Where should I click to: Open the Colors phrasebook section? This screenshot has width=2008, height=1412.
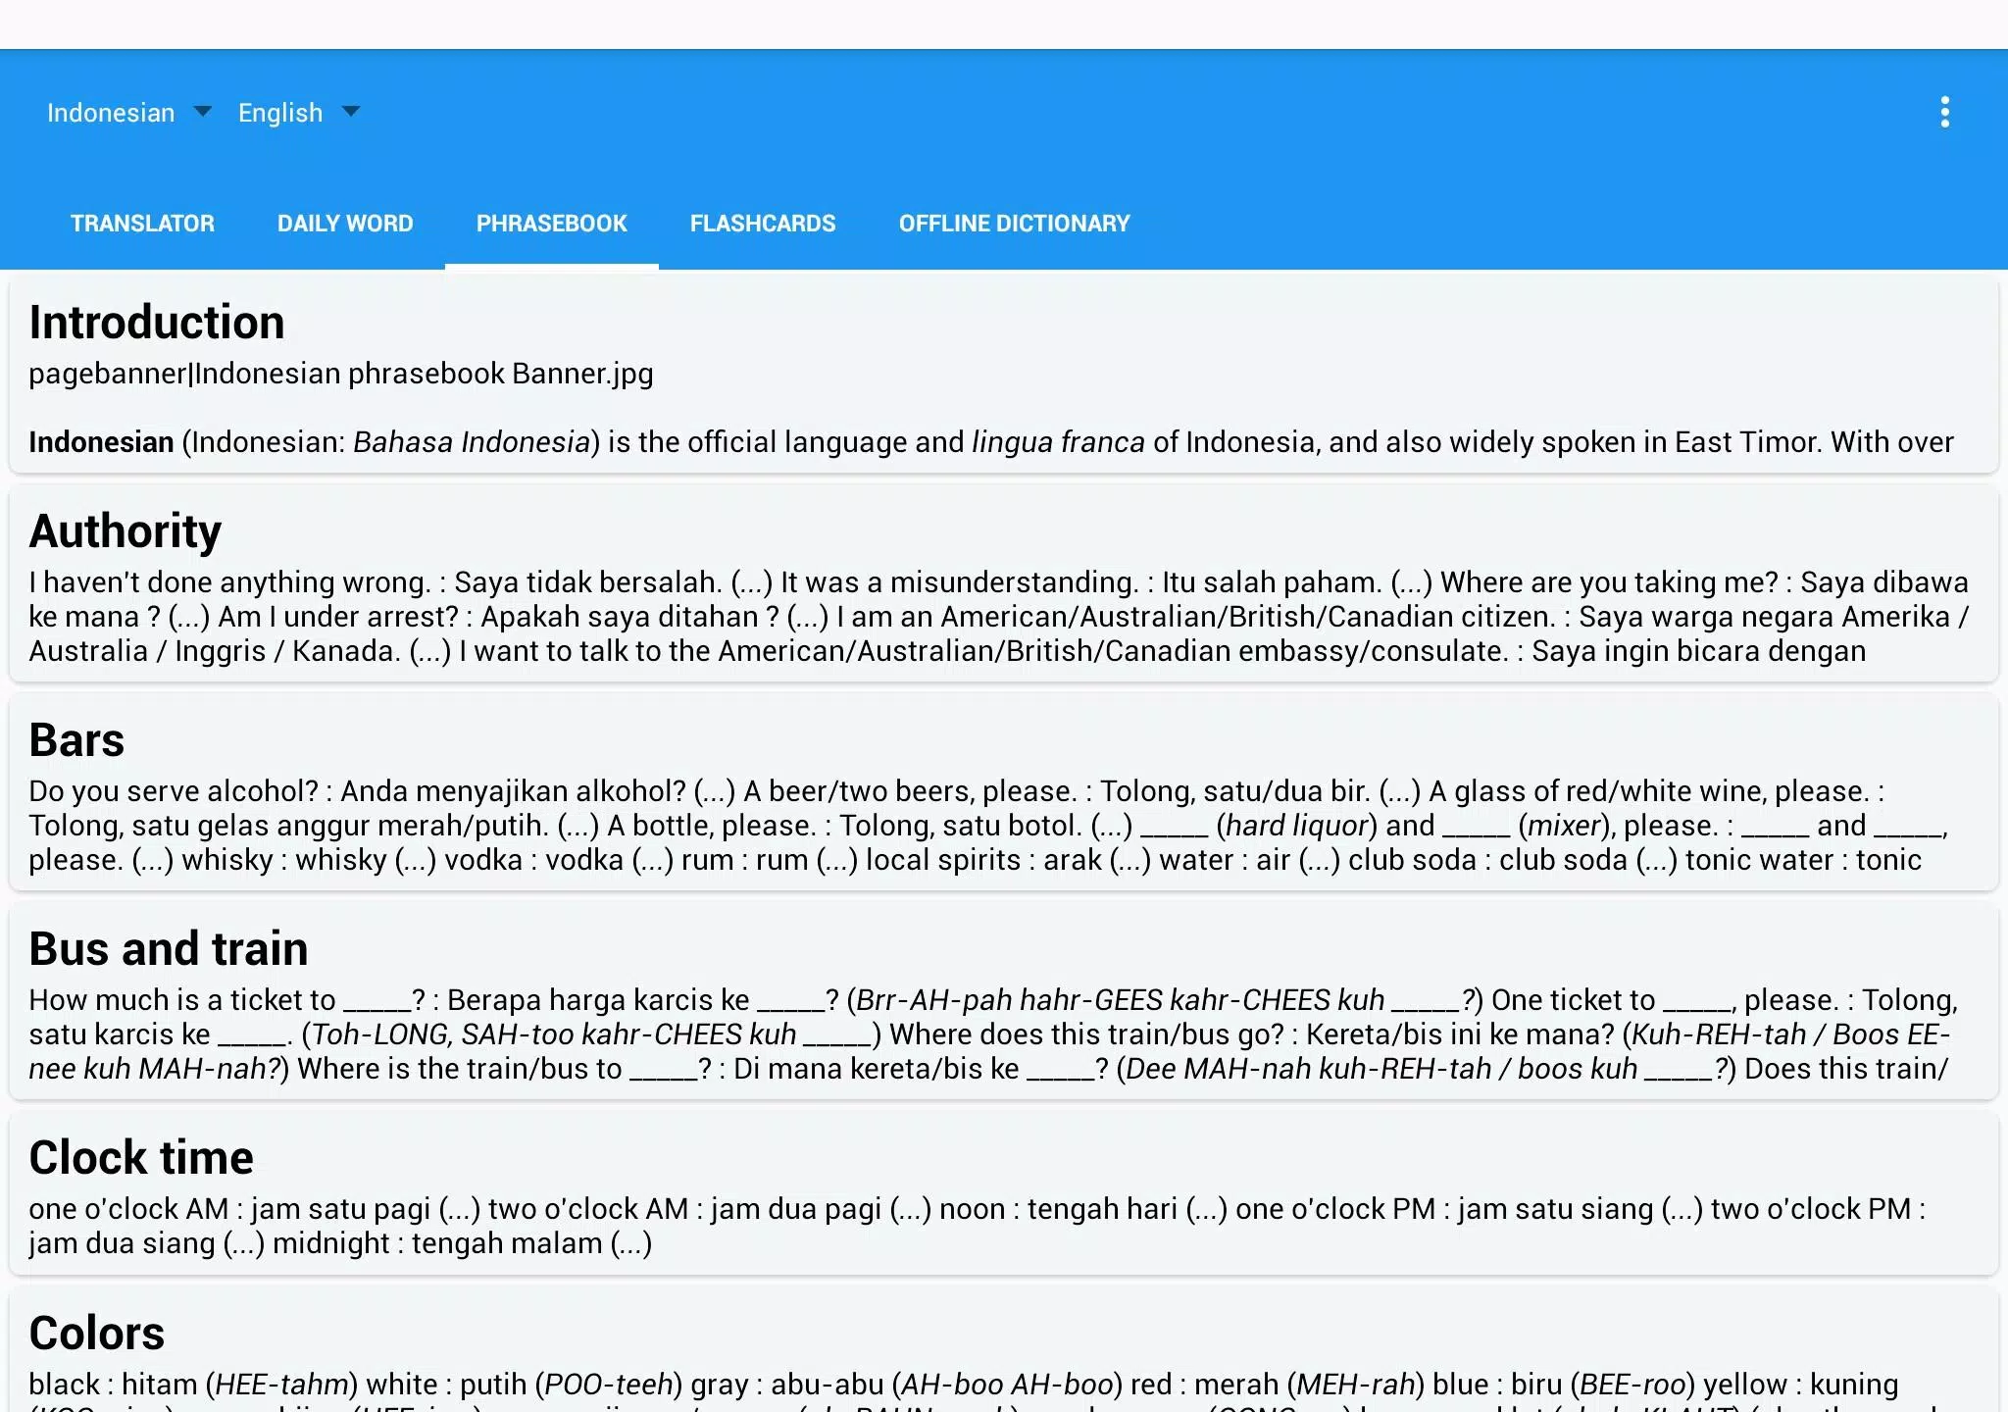1004,1351
